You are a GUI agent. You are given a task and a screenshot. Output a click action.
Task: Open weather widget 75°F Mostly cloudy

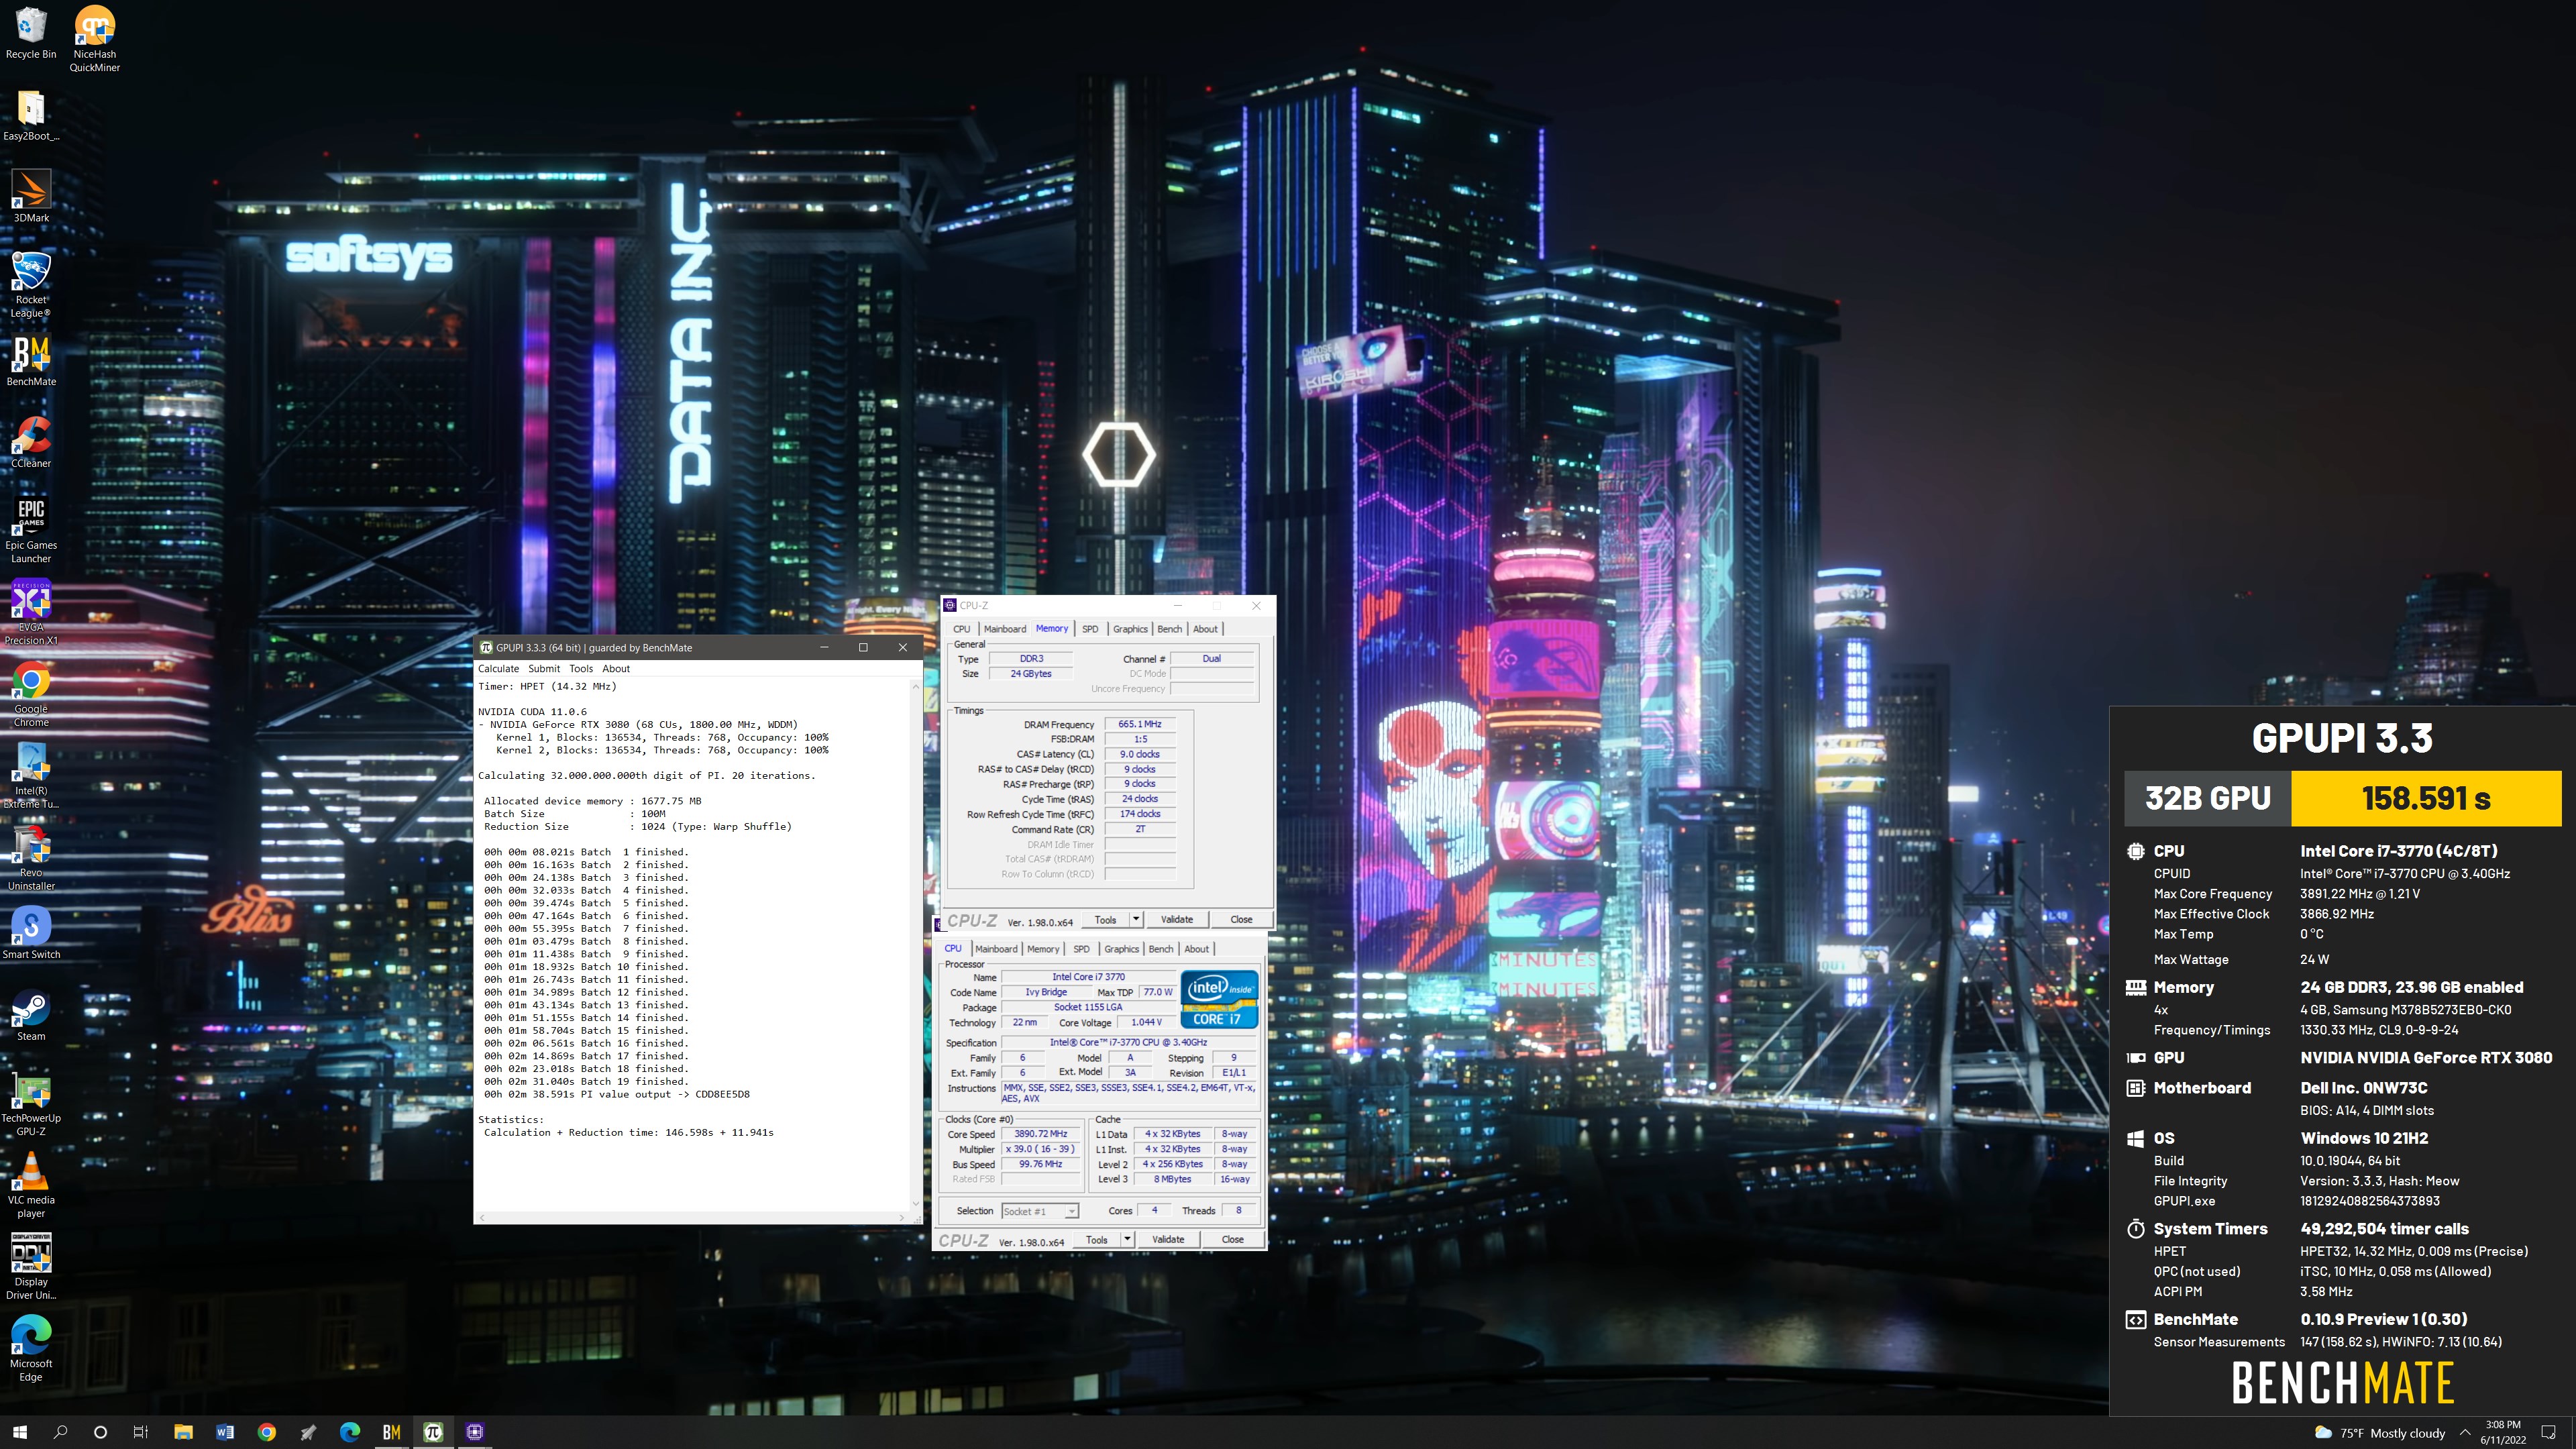point(2380,1432)
